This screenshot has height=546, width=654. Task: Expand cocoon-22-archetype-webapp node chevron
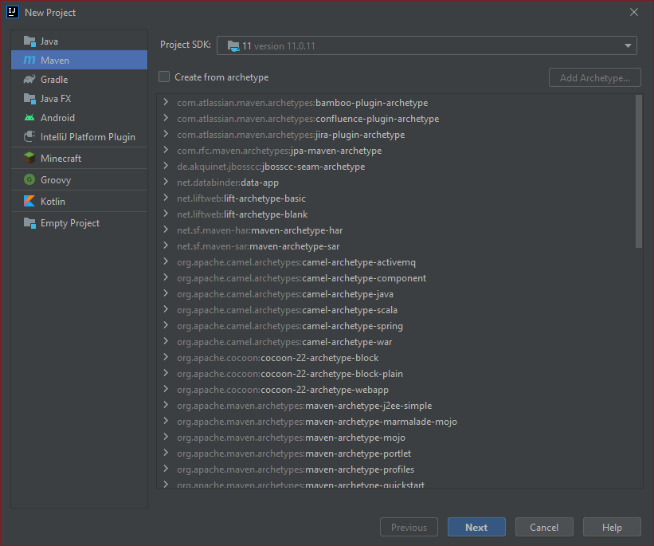coord(166,389)
